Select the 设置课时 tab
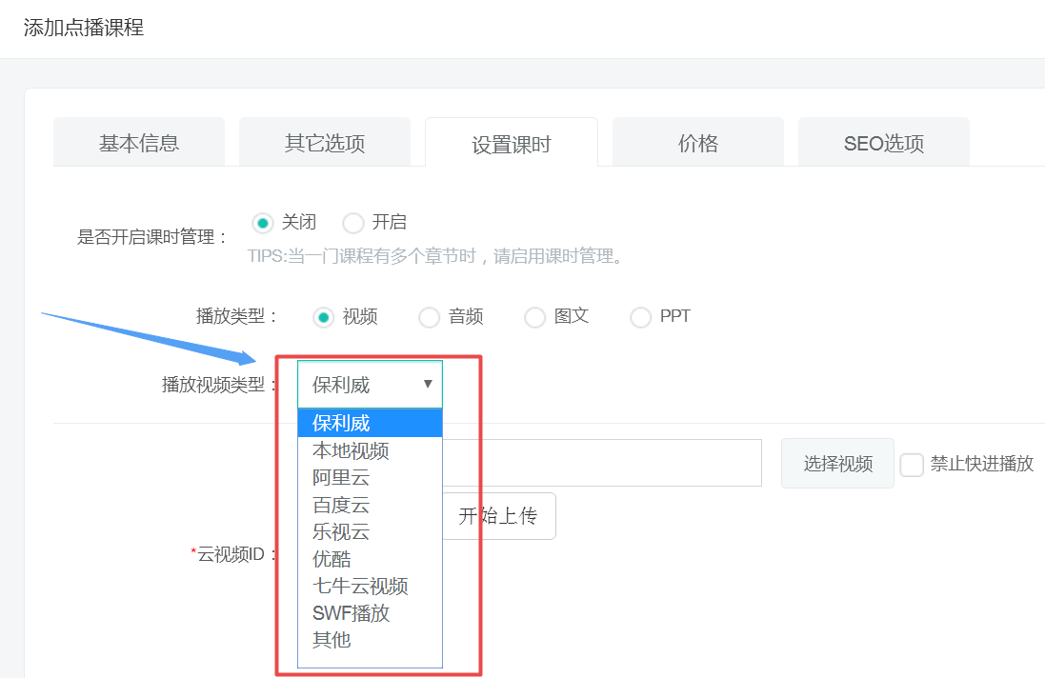The image size is (1045, 678). coord(511,145)
